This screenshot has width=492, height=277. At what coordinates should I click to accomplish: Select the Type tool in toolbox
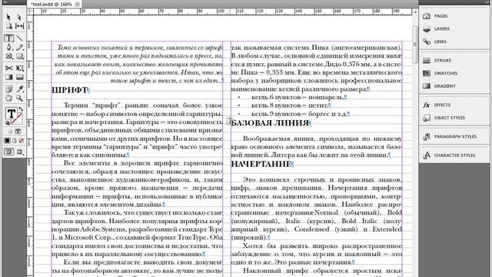[8, 38]
